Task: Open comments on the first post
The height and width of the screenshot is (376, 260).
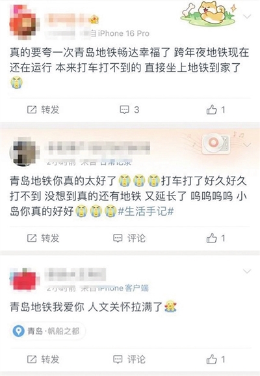Action: point(129,109)
